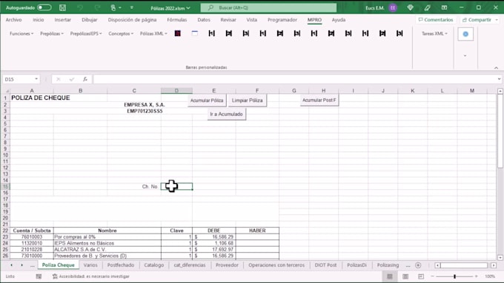Click the formula bar confirm checkmark icon

[72, 79]
